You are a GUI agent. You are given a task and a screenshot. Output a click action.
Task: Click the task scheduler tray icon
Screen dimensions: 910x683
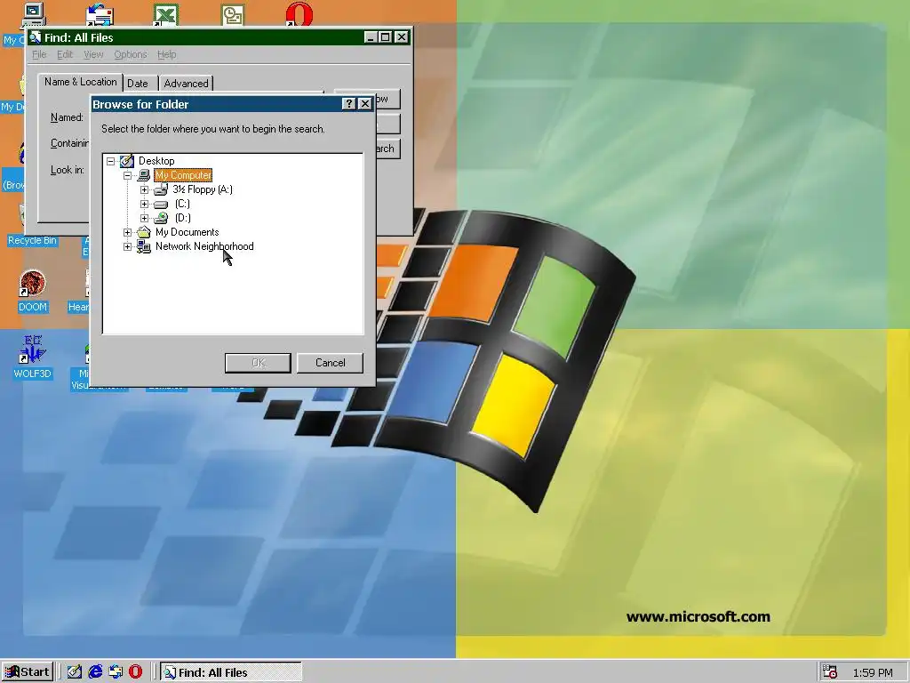pyautogui.click(x=830, y=672)
